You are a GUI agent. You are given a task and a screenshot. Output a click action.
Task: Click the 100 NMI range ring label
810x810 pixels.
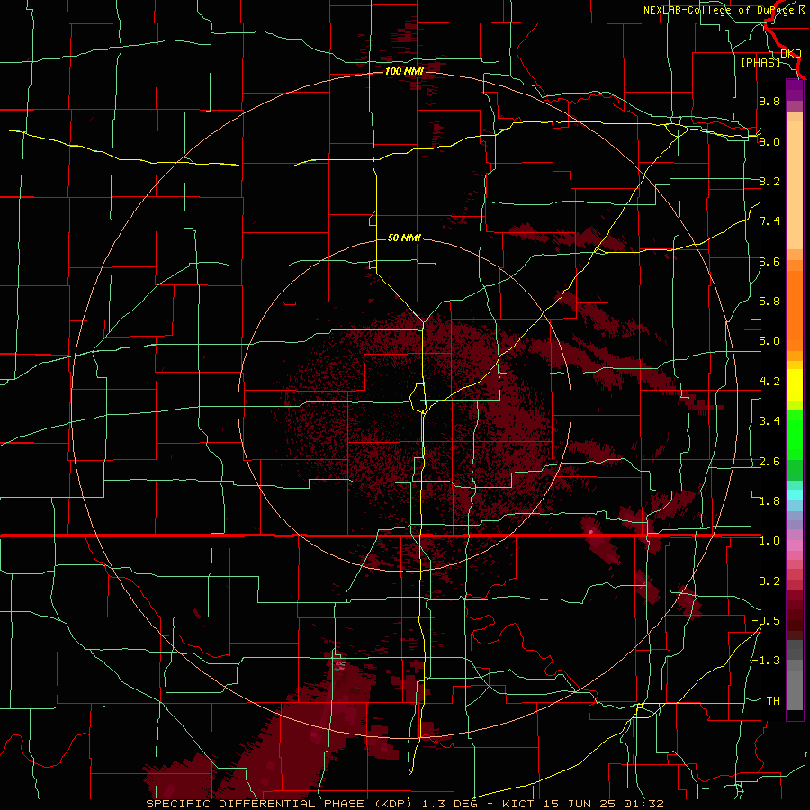[x=404, y=71]
